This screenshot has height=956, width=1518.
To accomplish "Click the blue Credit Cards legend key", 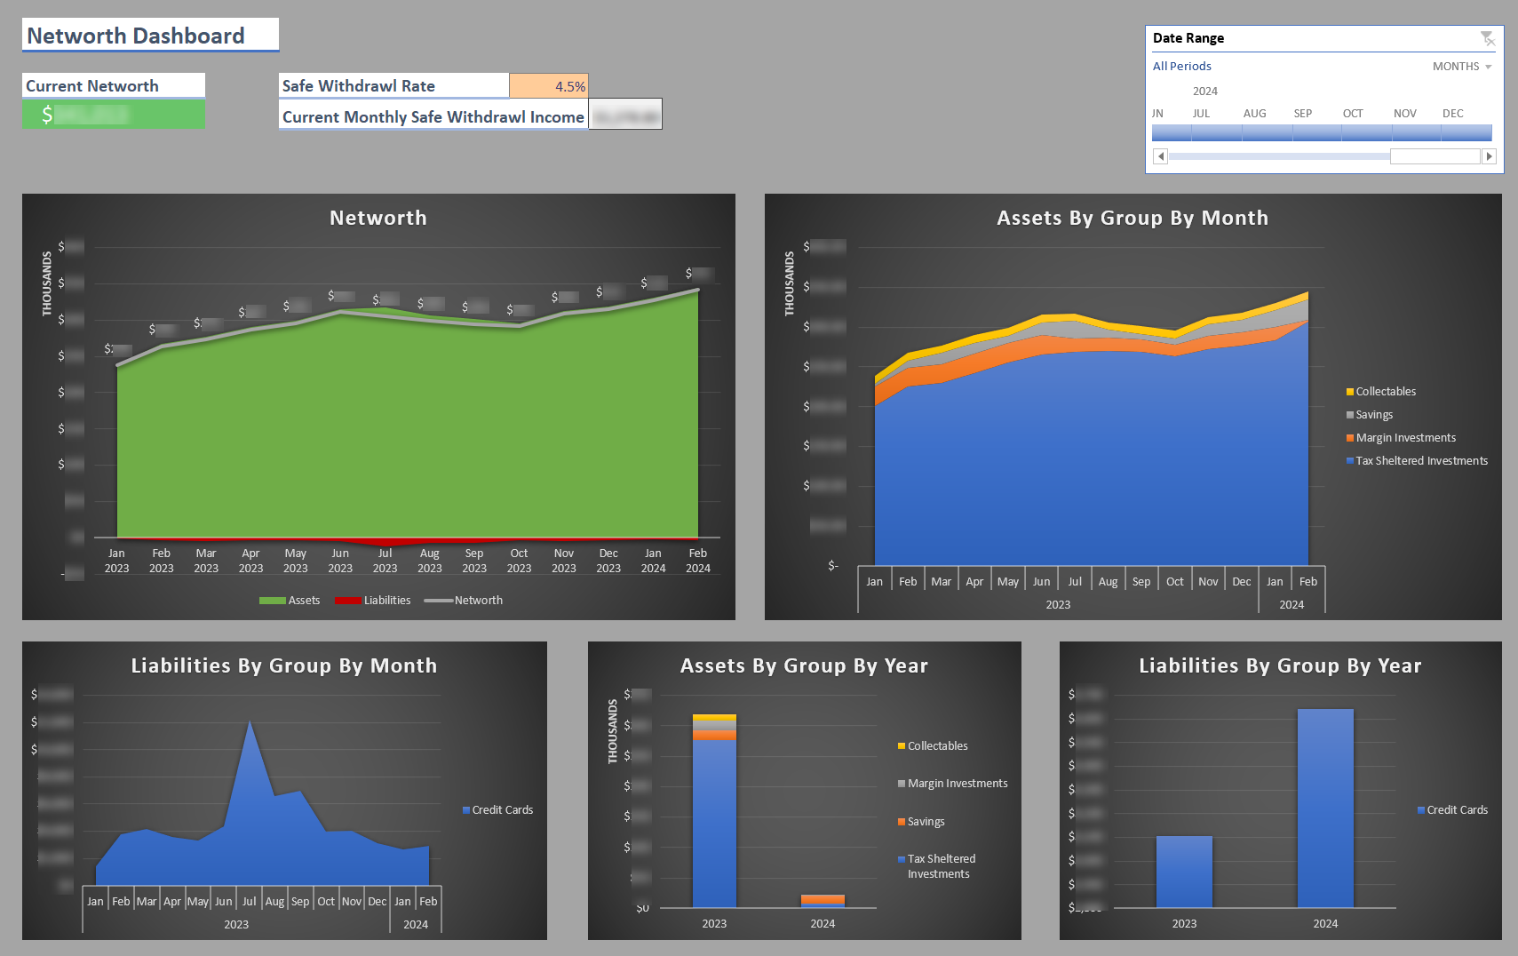I will click(x=465, y=809).
